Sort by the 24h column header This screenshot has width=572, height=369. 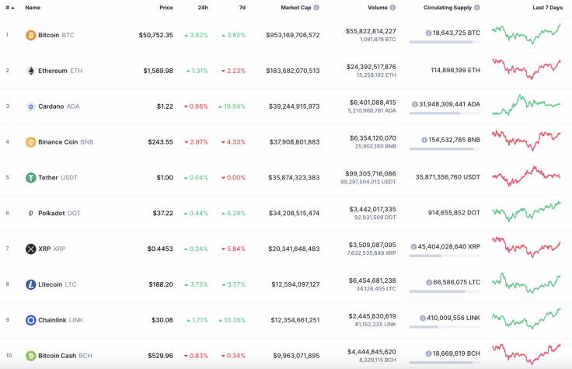(203, 7)
